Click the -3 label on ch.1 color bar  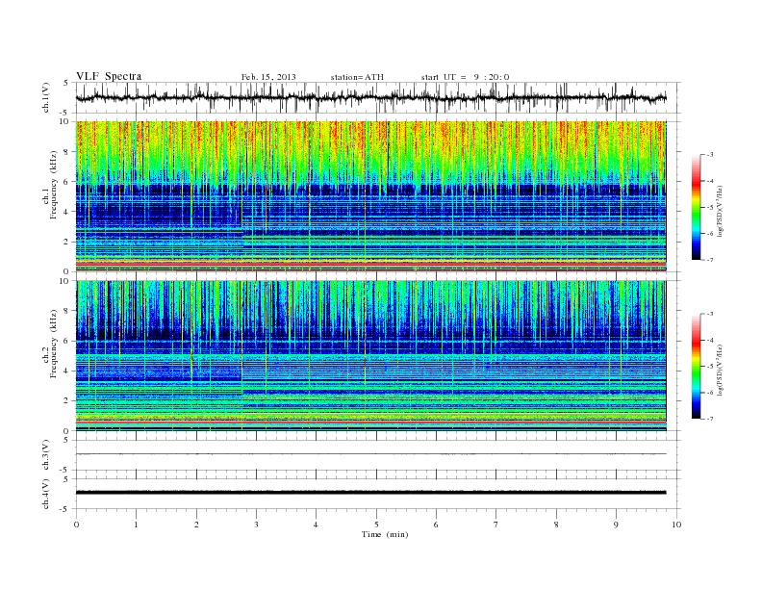709,155
